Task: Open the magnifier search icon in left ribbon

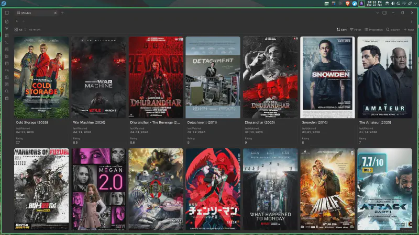Action: 7,91
